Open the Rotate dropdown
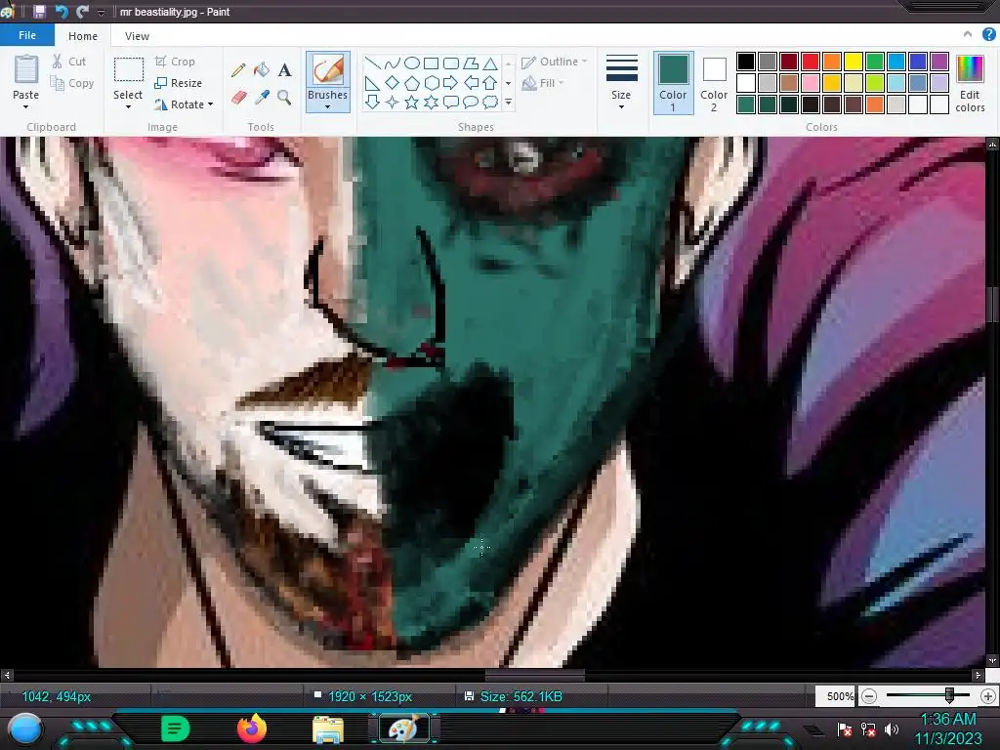The height and width of the screenshot is (750, 1000). coord(184,104)
